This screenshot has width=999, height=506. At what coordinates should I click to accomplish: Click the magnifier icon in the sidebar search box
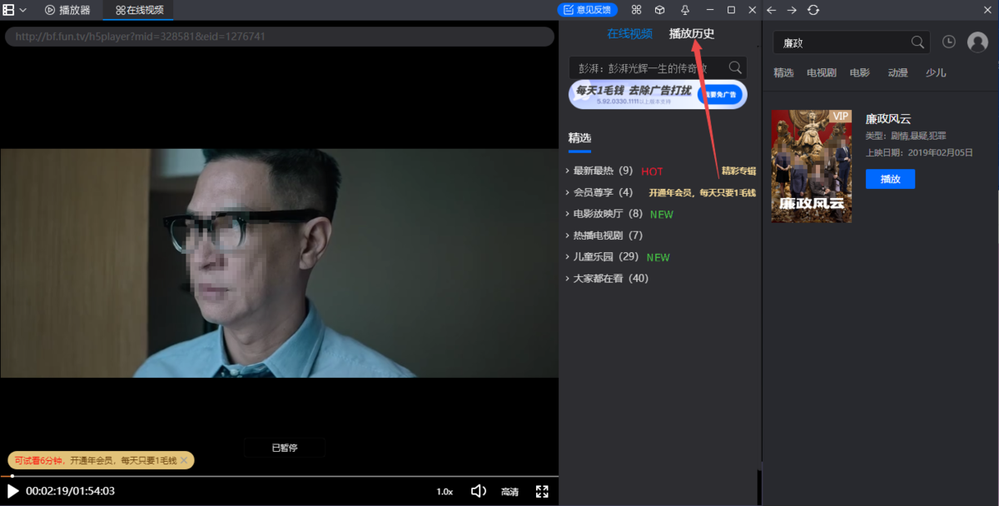click(x=734, y=67)
